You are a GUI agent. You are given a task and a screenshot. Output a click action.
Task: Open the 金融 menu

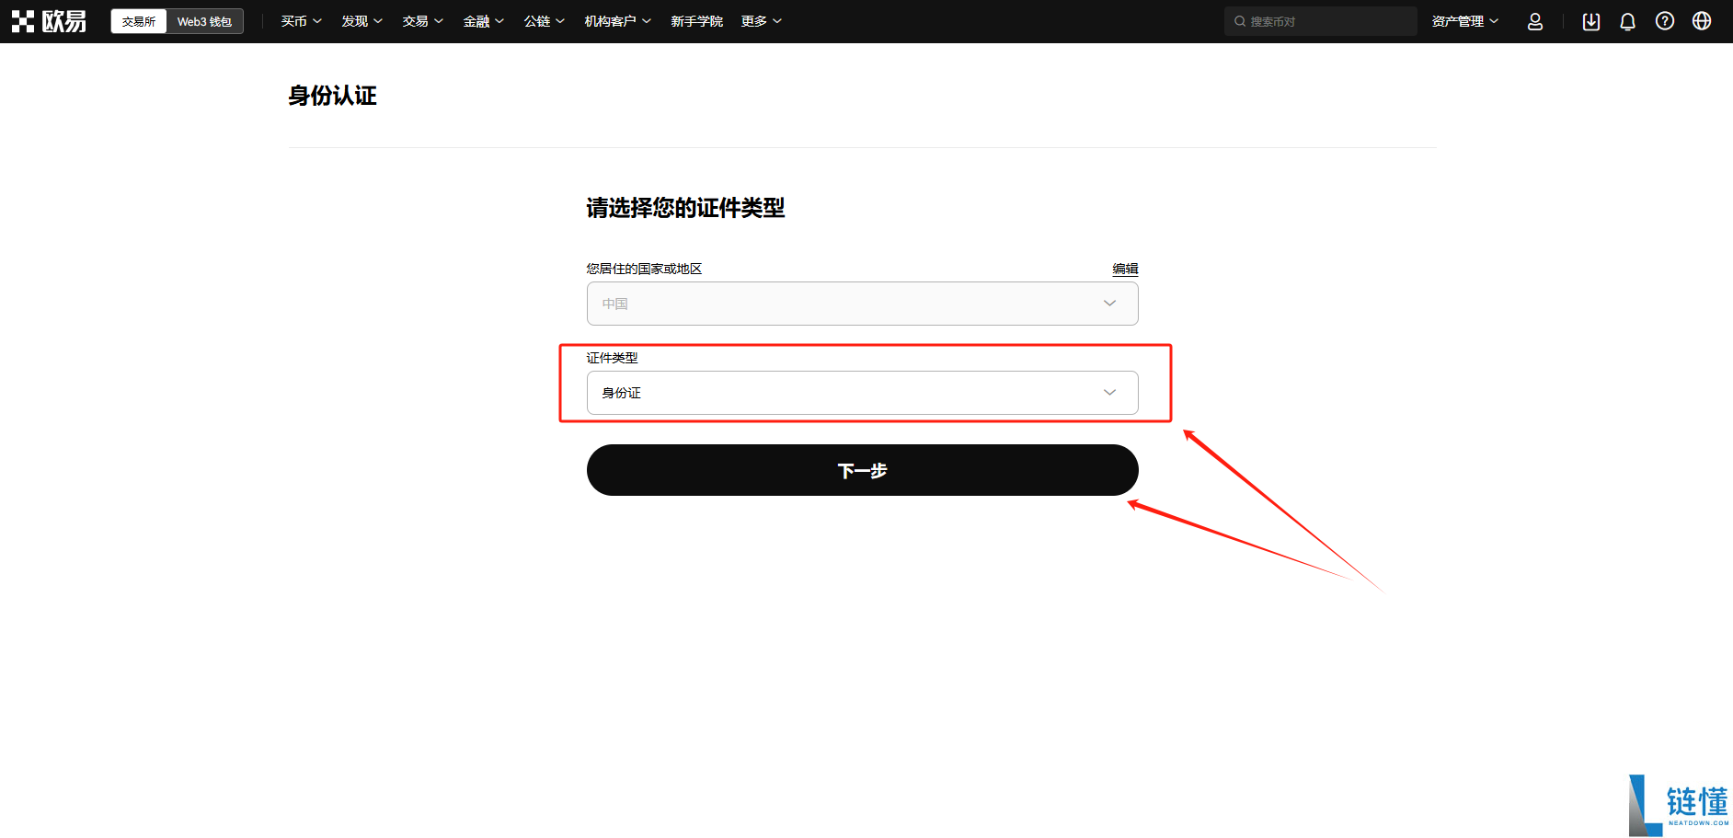[484, 21]
